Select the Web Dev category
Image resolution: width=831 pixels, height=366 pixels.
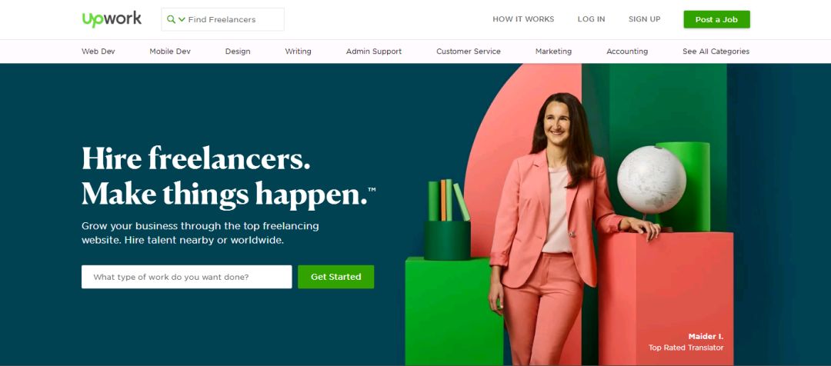[98, 52]
